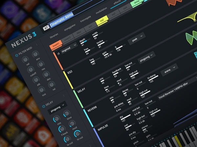Click the DELAY low-cut slider showing 54
Image resolution: width=197 pixels, height=147 pixels.
(x=130, y=66)
